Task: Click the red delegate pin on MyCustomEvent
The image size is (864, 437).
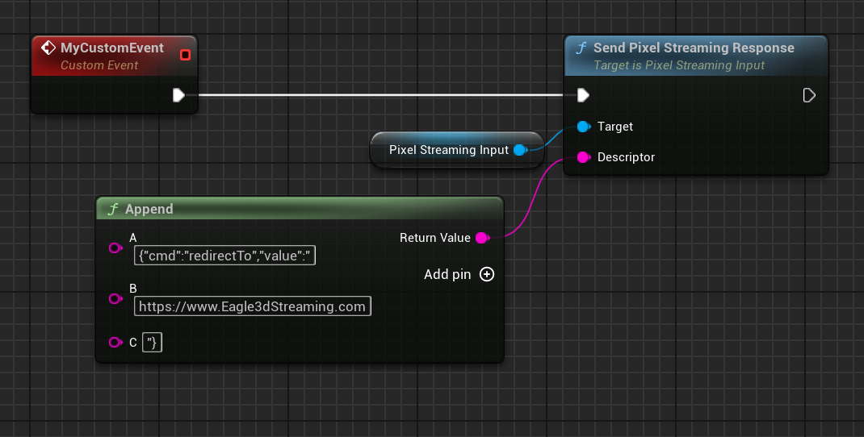Action: [x=185, y=55]
